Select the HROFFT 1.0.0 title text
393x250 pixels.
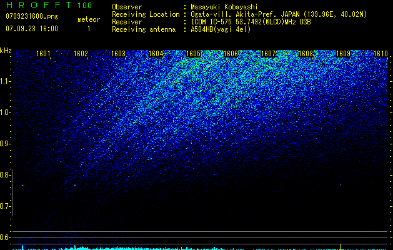(49, 5)
